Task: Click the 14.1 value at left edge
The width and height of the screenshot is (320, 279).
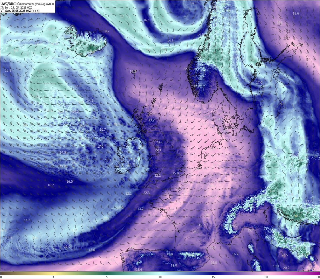Action: [x=9, y=238]
